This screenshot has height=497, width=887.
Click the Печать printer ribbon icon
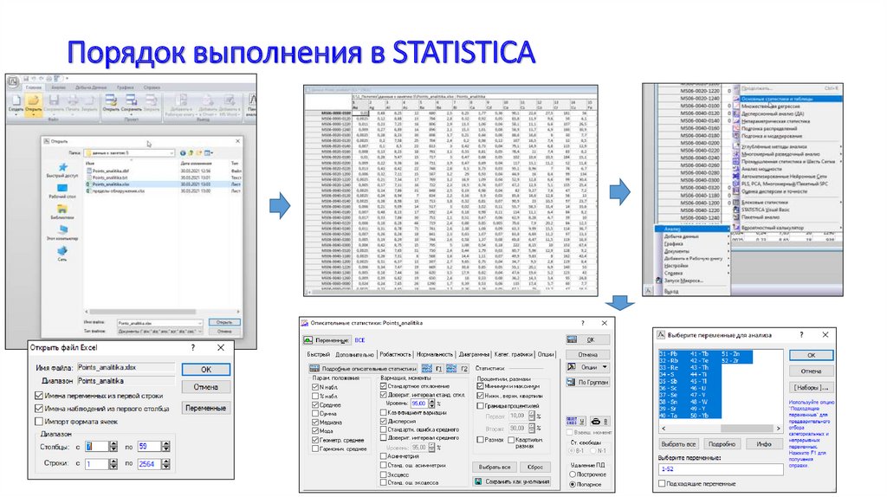coord(73,102)
